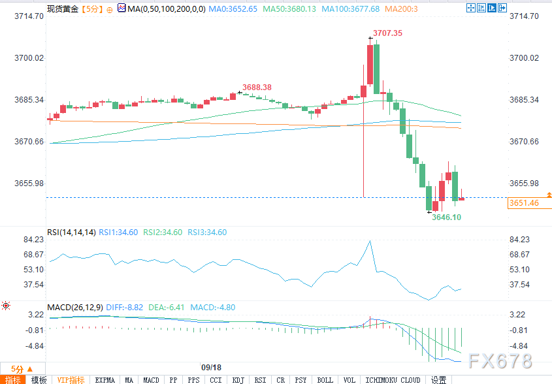The width and height of the screenshot is (552, 384).
Task: Select the VIP指标 tab
Action: tap(71, 380)
